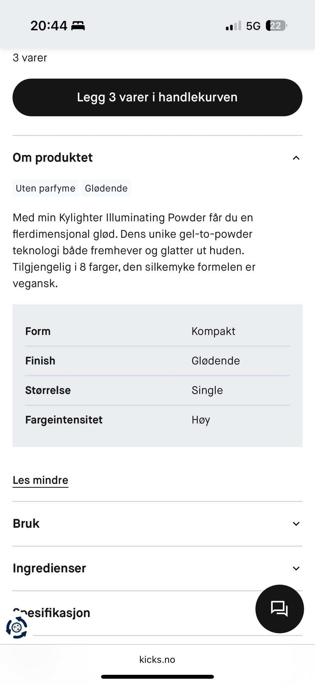The width and height of the screenshot is (315, 685).
Task: Tap the cellular signal bars
Action: point(233,26)
